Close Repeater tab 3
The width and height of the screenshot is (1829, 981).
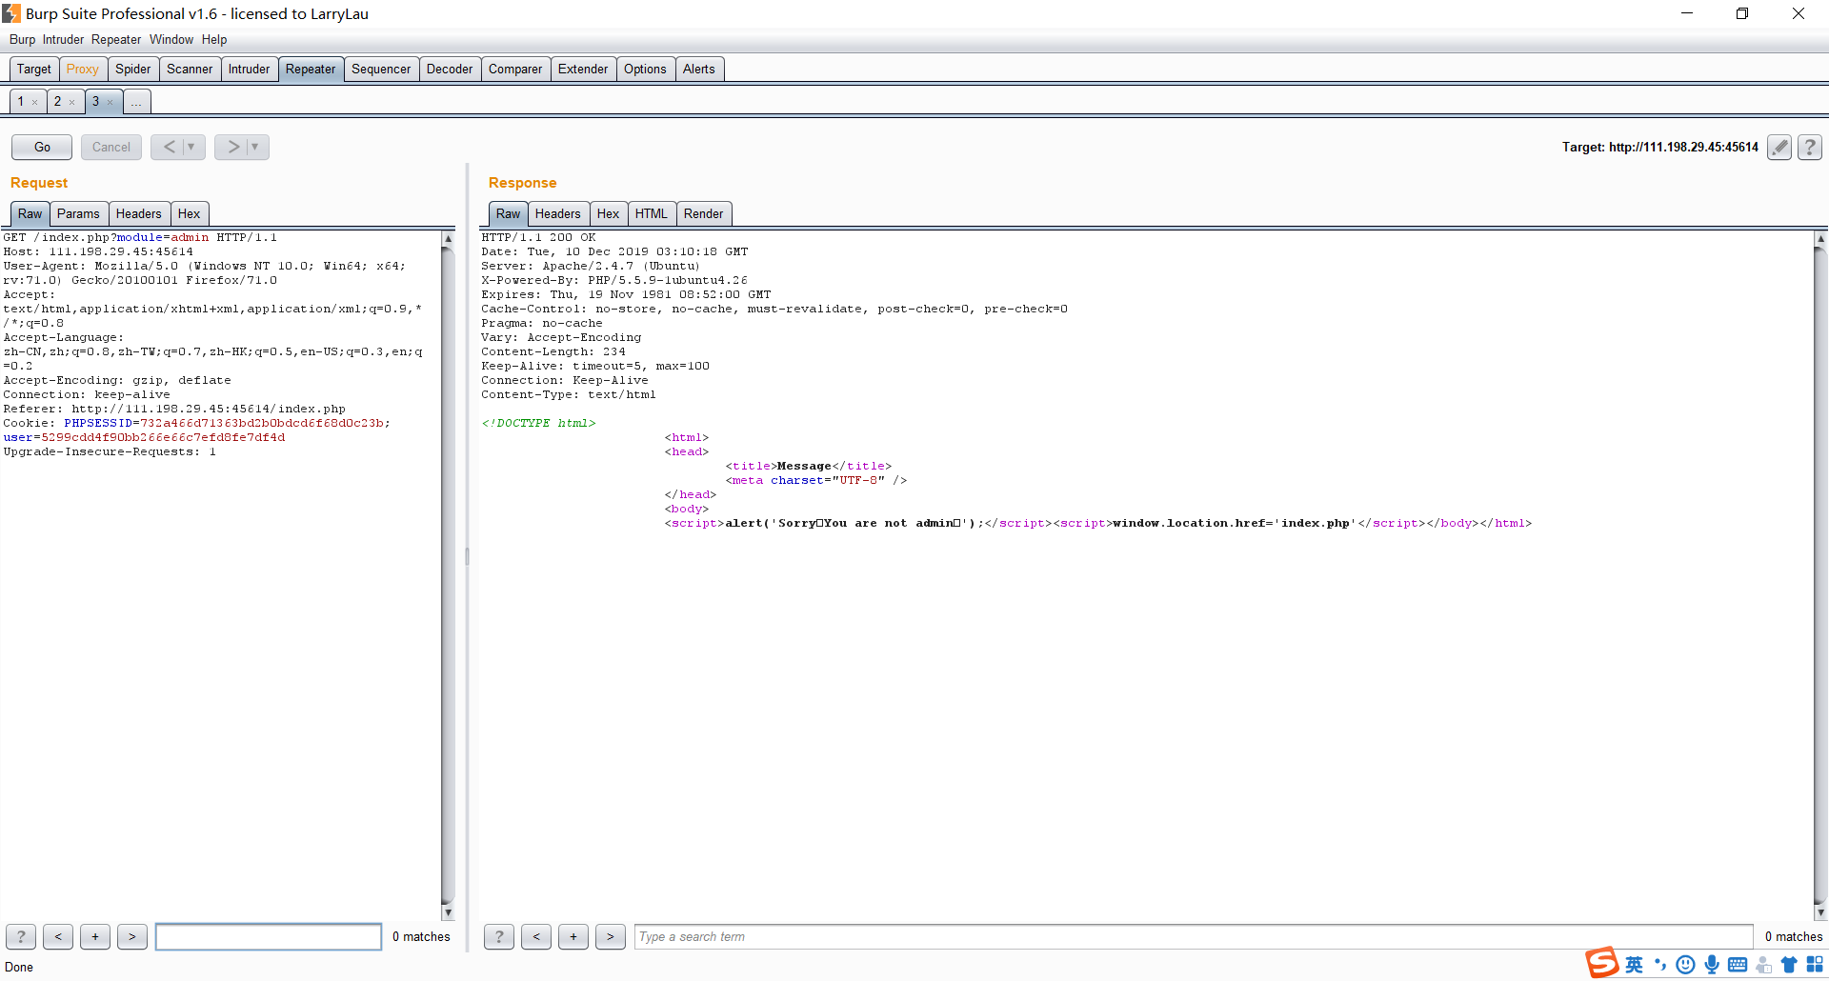pyautogui.click(x=111, y=102)
